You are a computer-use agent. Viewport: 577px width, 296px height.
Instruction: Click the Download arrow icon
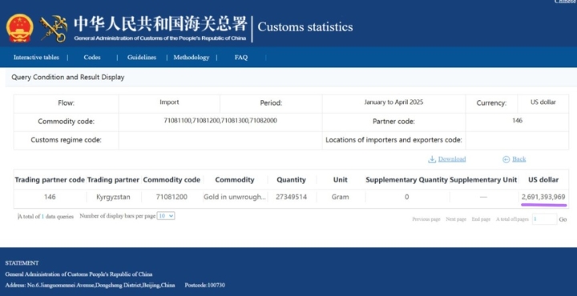click(x=432, y=159)
